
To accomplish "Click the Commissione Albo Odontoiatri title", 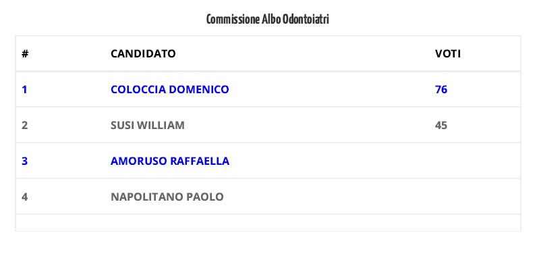I will click(x=267, y=20).
